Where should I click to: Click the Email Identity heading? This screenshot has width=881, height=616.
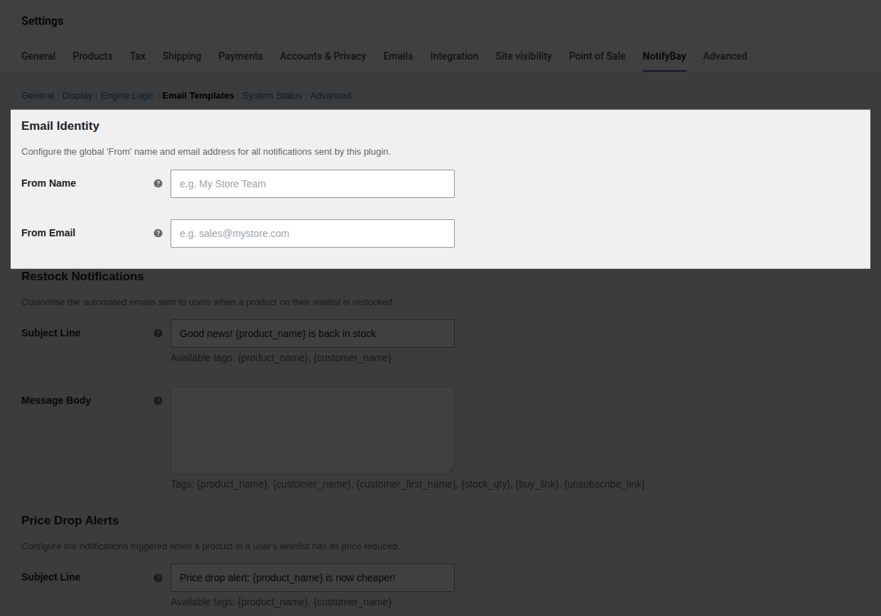click(x=60, y=126)
